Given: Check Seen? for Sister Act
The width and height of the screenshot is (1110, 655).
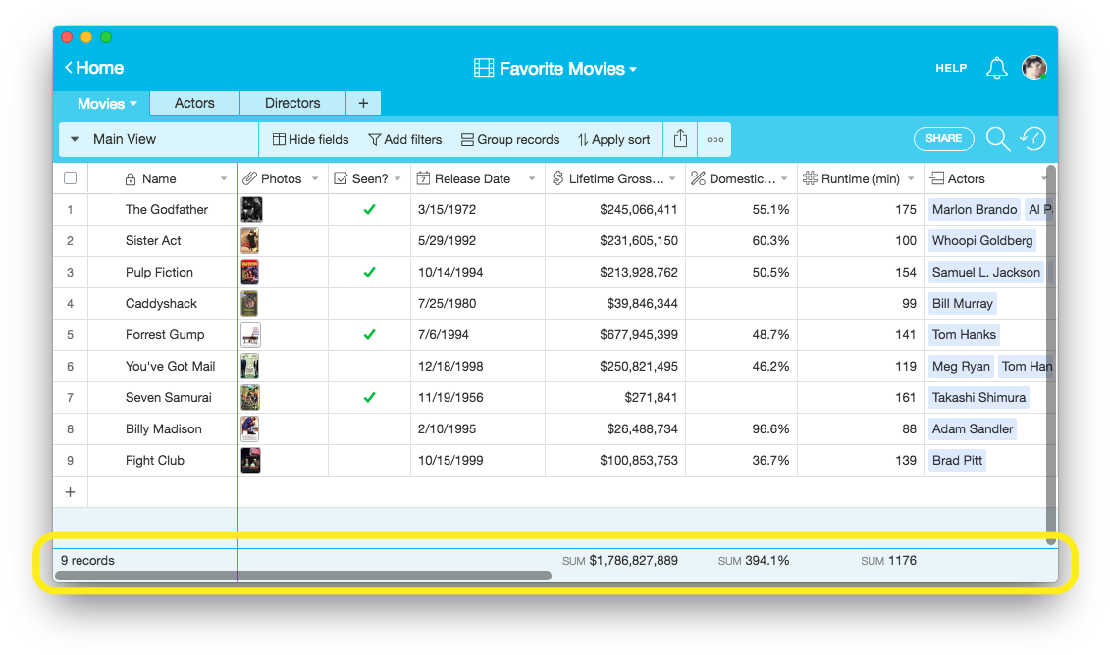Looking at the screenshot, I should (370, 240).
